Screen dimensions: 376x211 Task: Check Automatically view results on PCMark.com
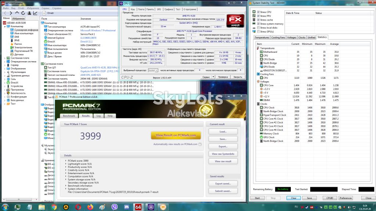(200, 144)
